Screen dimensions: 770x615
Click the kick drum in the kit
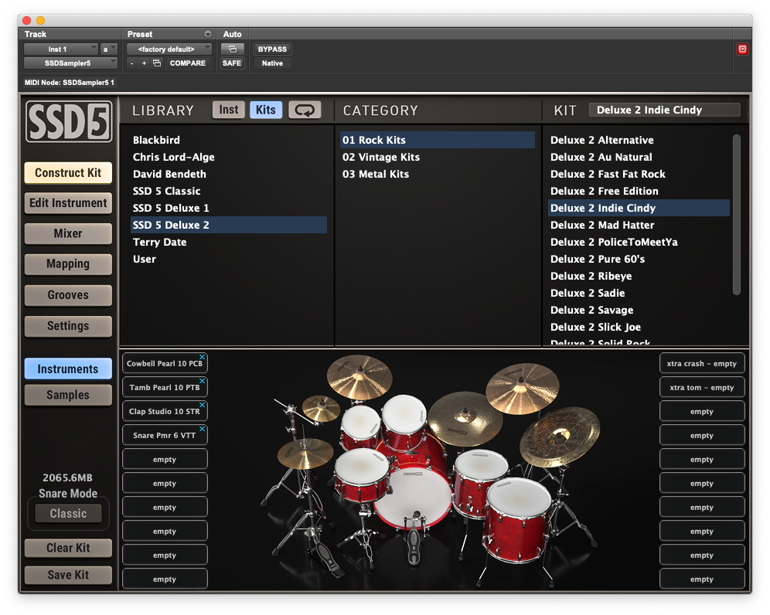click(413, 496)
